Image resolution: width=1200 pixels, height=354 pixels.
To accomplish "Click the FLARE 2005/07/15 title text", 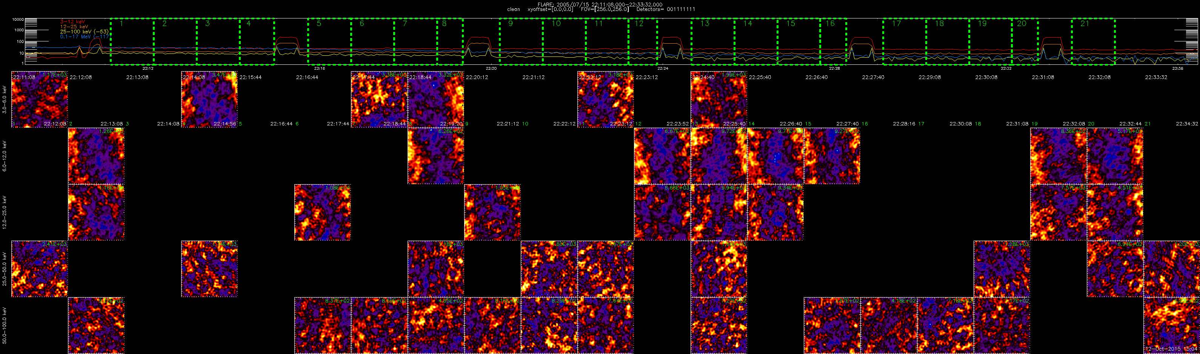I will [x=600, y=4].
